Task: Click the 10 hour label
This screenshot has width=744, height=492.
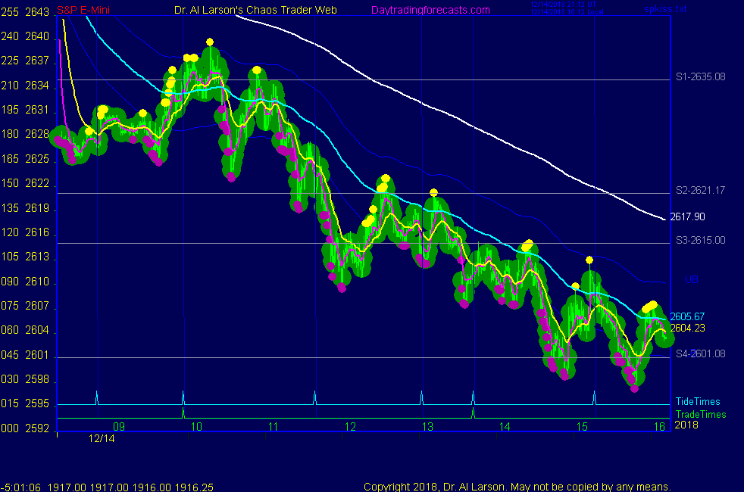Action: click(x=196, y=427)
